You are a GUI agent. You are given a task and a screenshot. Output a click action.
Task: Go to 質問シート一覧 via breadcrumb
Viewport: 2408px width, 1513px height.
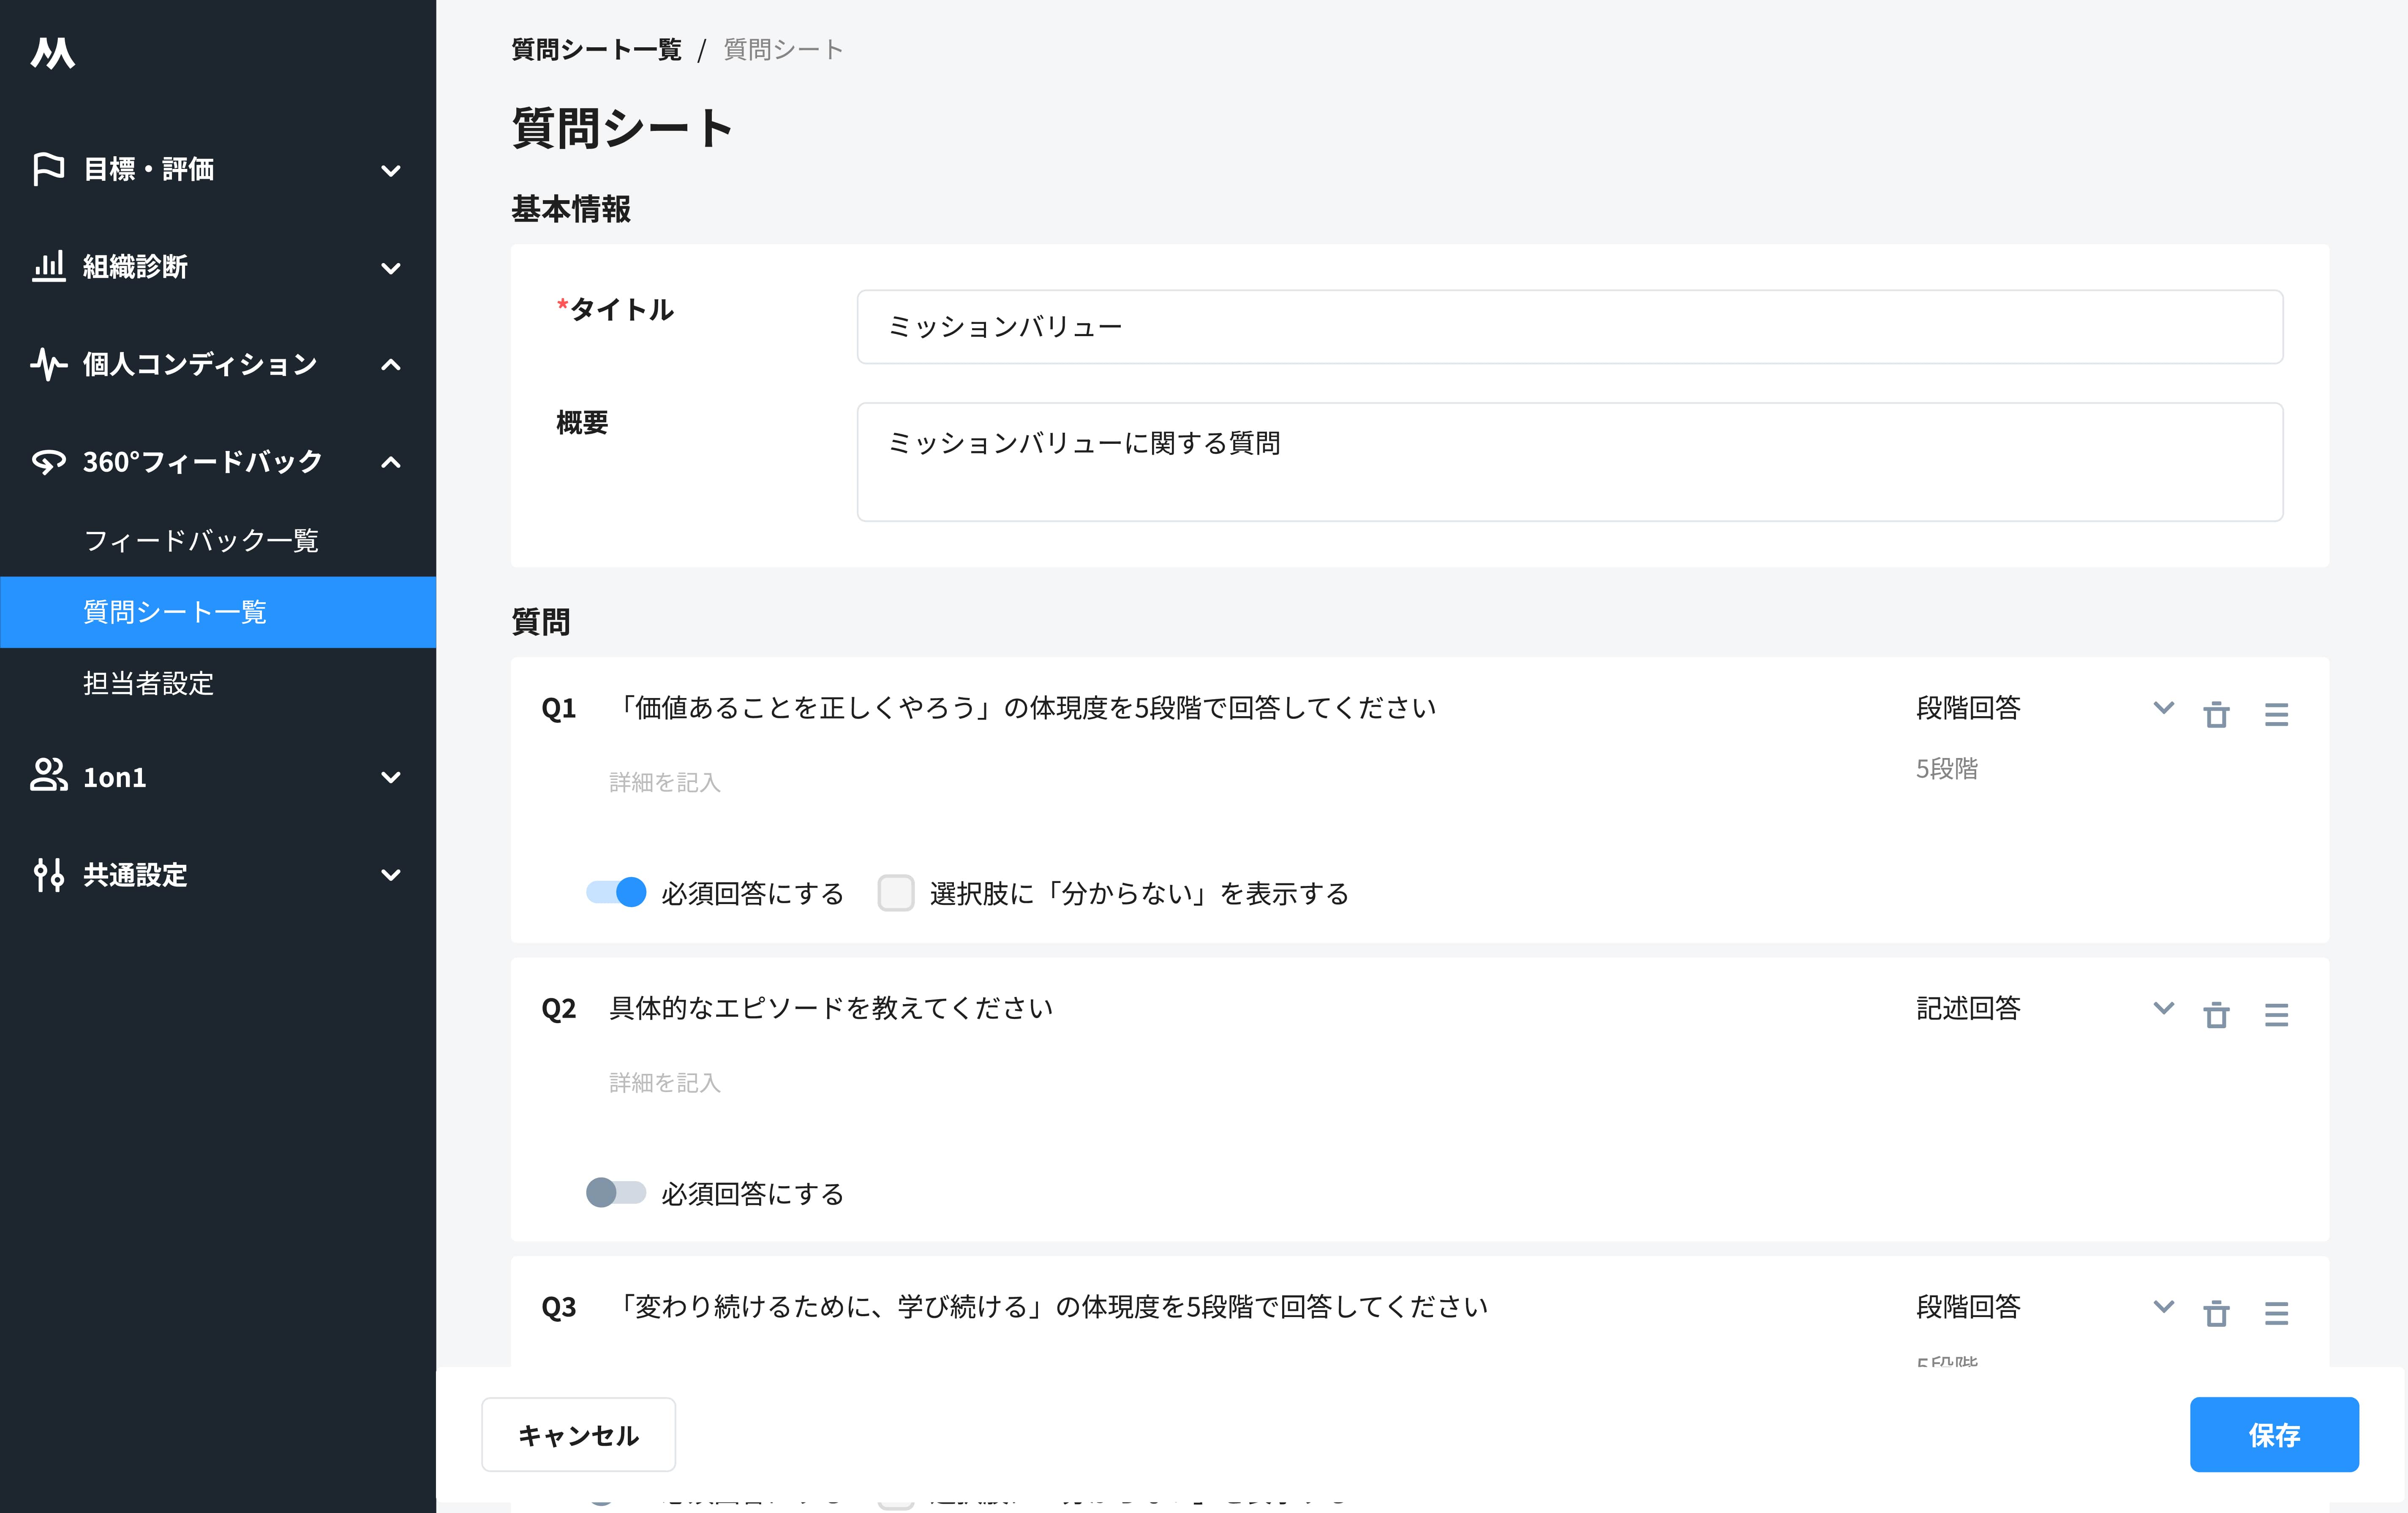[x=596, y=50]
